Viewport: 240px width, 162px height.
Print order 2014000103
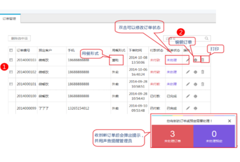196,60
